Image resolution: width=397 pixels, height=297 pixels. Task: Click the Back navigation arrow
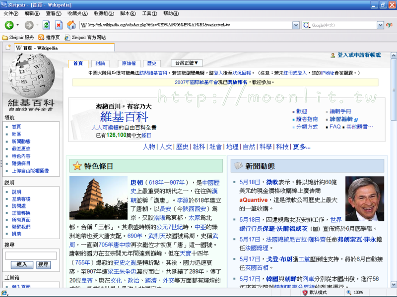[x=9, y=25]
